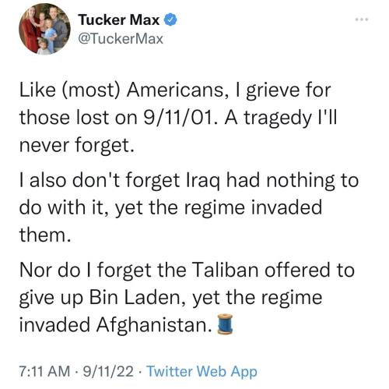Click the blue verified checkmark badge

tap(170, 20)
